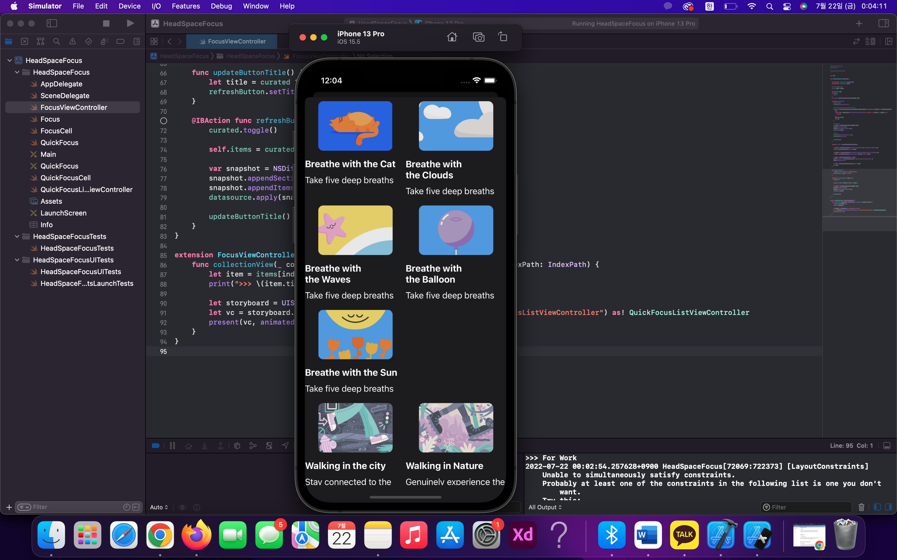
Task: Collapse the HeadSpaceFocusUITests group
Action: click(17, 260)
